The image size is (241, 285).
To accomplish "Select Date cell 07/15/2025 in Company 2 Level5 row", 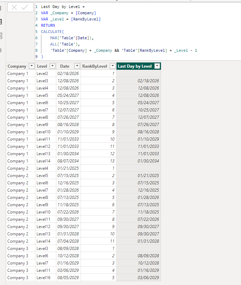I will (69, 176).
